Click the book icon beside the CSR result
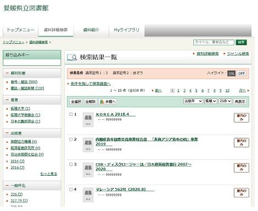Screen dimensions: 258x211 point(88,170)
